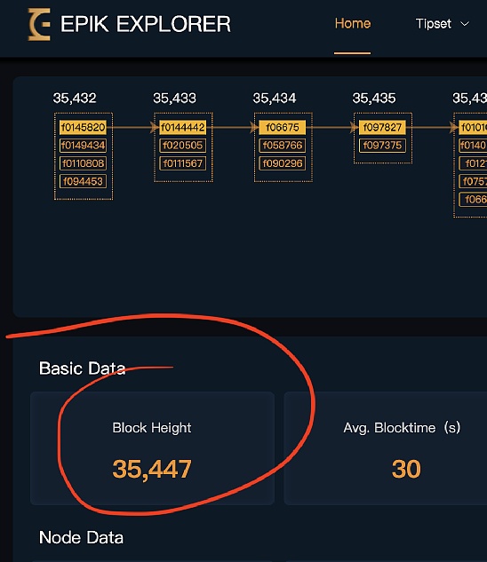
Task: Select block f0111567
Action: [x=183, y=163]
